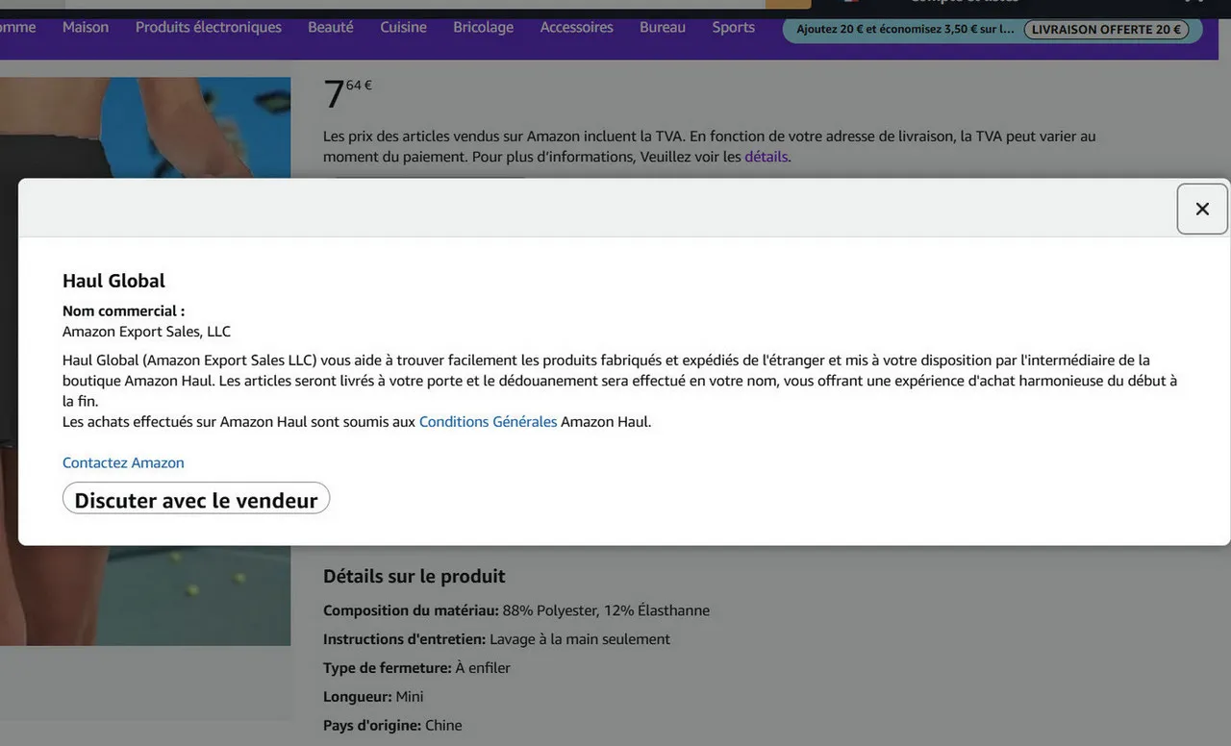Viewport: 1231px width, 746px height.
Task: Open the Accessoires category
Action: coord(576,27)
